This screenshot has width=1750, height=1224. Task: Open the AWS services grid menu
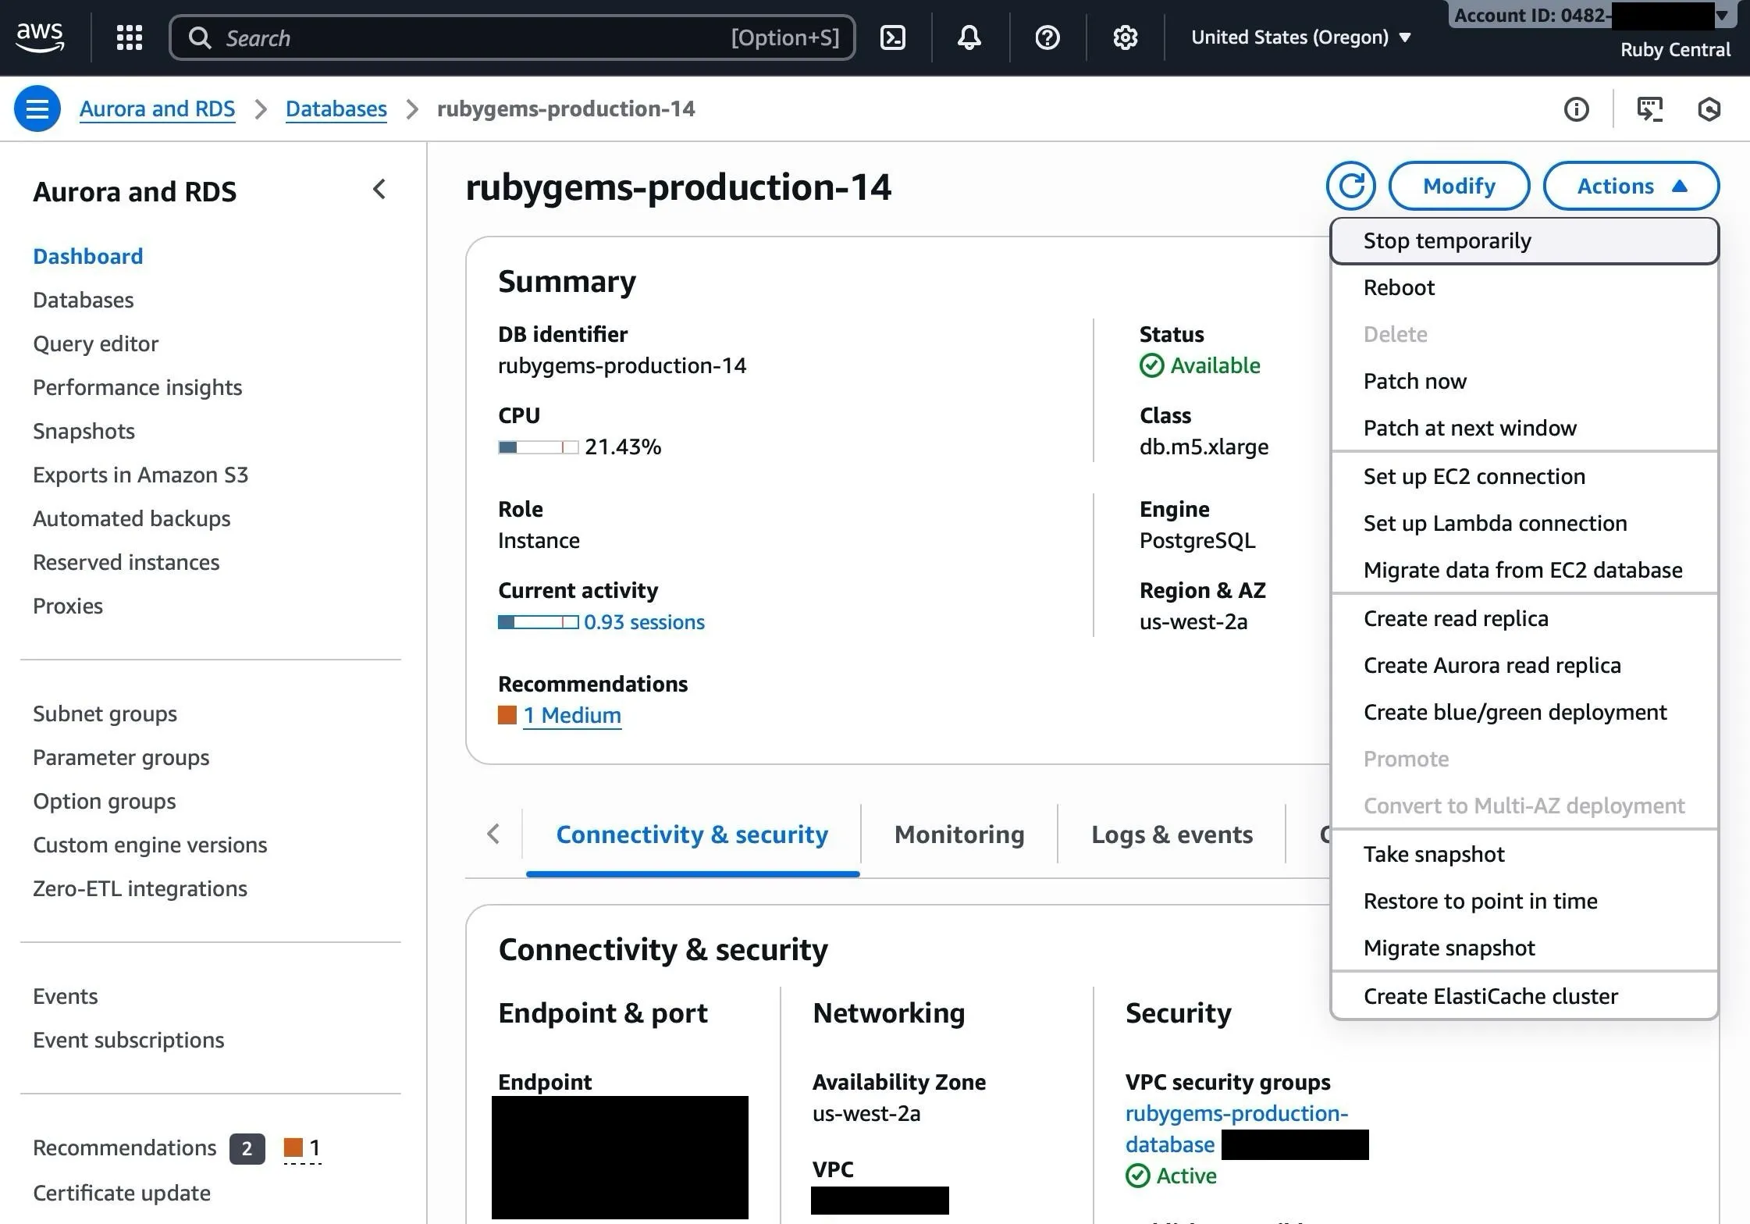coord(129,37)
